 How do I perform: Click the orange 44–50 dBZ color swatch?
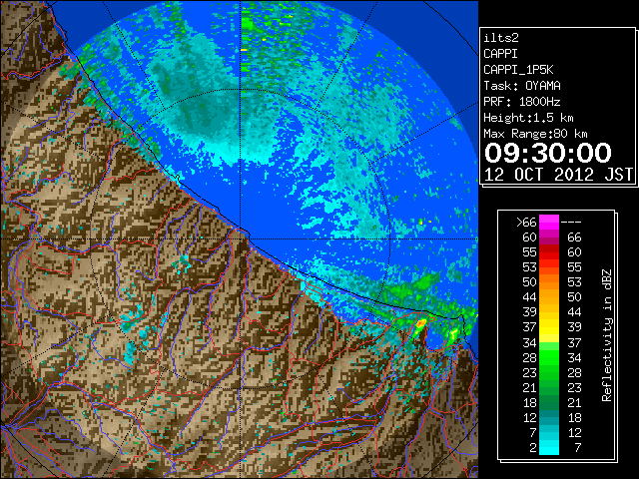[549, 297]
